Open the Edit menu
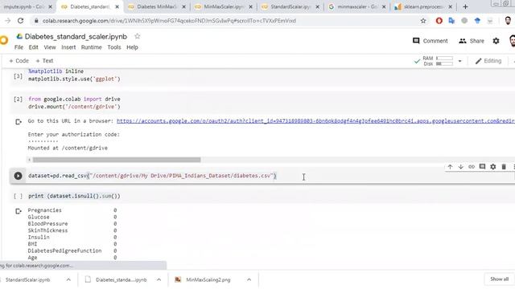The width and height of the screenshot is (515, 289). pyautogui.click(x=33, y=47)
